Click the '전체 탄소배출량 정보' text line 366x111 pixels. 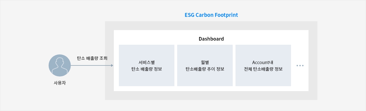tap(263, 69)
